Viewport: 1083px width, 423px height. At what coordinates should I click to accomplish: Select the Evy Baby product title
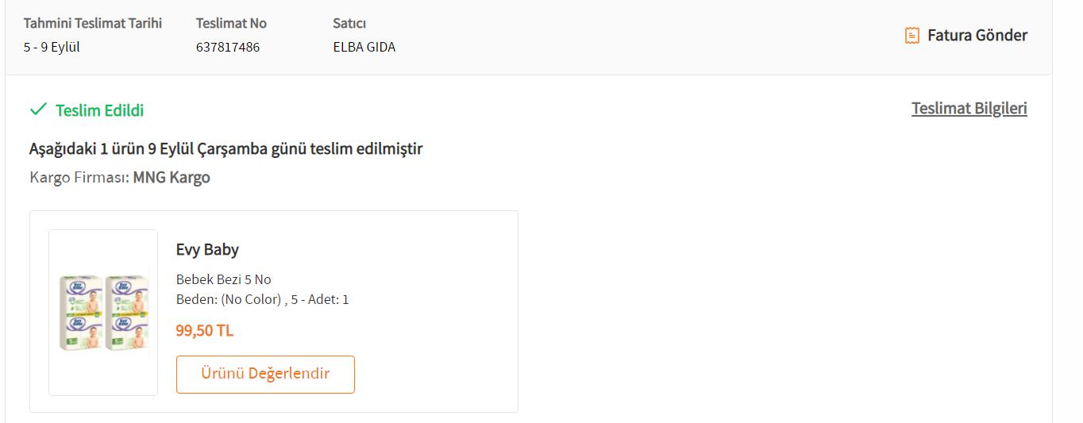click(207, 249)
